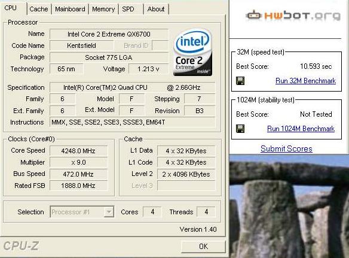
Task: Click the empty Level 3 cache field
Action: pyautogui.click(x=186, y=186)
